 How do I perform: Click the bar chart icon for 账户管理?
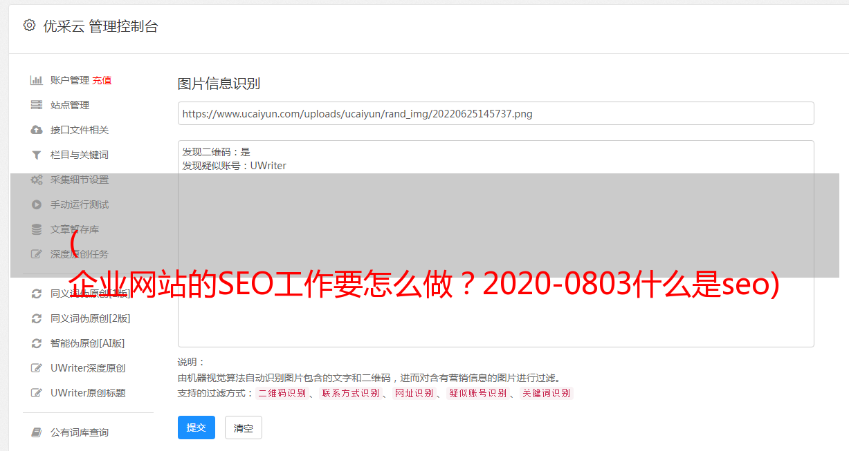coord(37,80)
